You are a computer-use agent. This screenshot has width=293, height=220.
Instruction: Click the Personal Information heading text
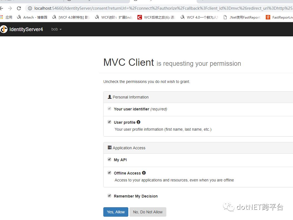click(x=131, y=97)
